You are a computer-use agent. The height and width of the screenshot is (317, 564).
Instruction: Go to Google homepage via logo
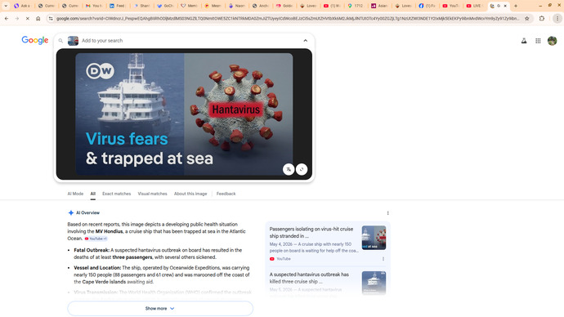point(35,40)
